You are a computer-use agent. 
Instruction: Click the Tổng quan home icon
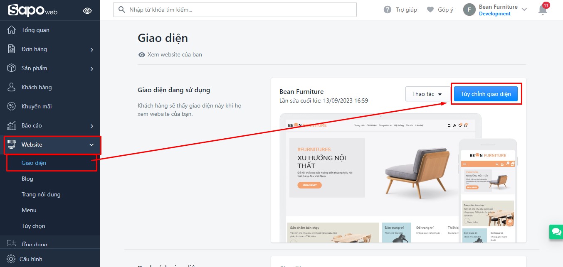12,30
